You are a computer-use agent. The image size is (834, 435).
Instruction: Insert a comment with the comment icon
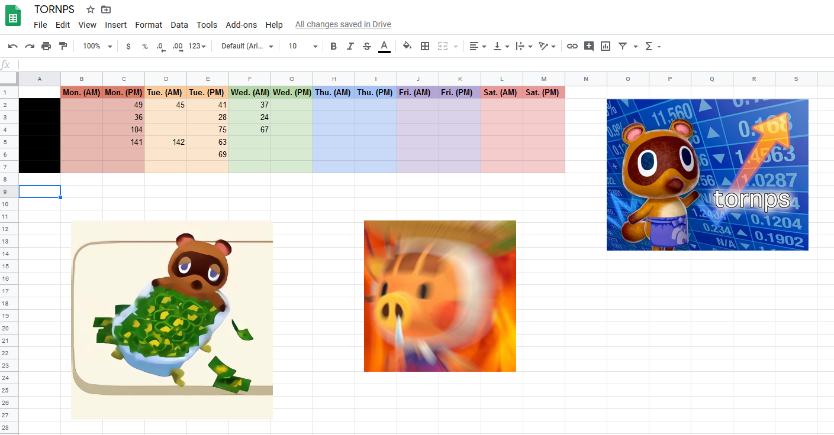(x=589, y=46)
